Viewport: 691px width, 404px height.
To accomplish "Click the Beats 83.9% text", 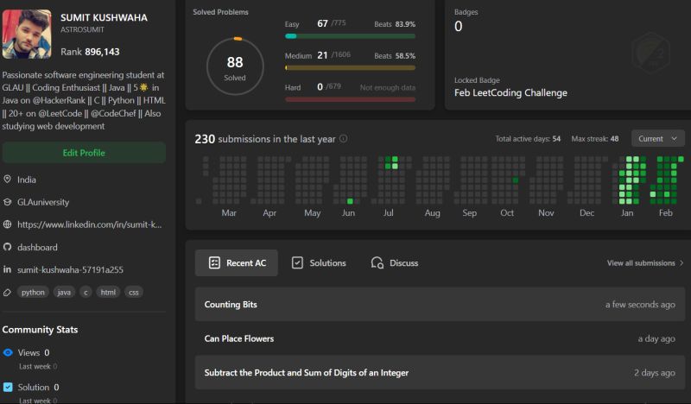I will click(395, 24).
